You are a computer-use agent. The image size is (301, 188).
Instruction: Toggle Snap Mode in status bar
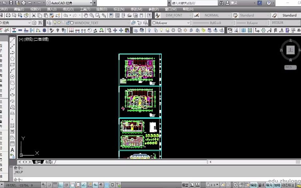pos(49,185)
